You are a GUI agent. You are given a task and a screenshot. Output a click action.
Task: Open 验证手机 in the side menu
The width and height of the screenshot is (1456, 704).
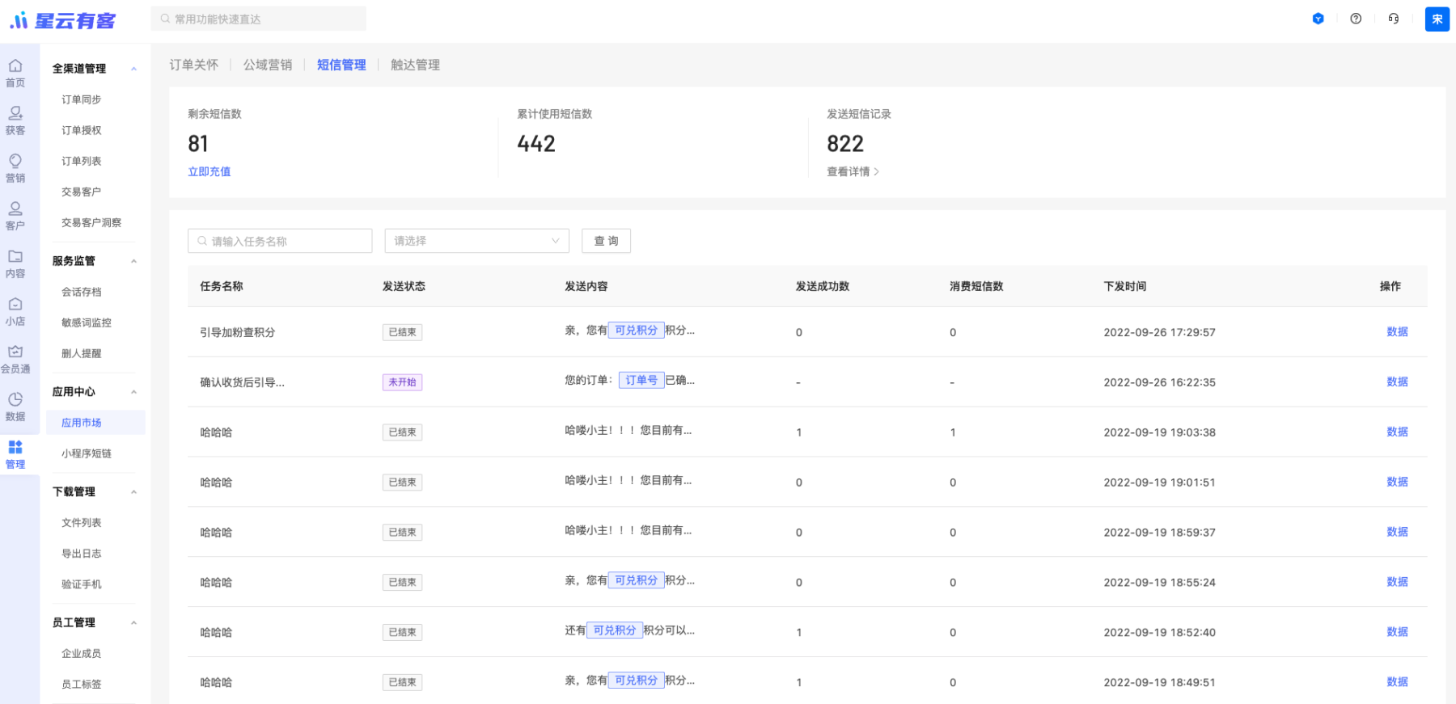click(x=82, y=584)
